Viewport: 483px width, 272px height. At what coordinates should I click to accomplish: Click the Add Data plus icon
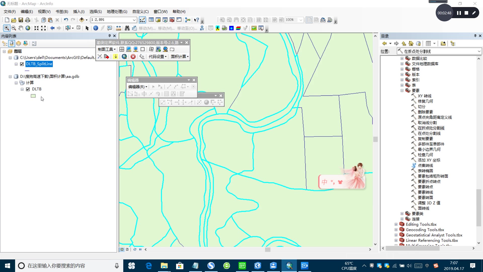click(x=82, y=20)
